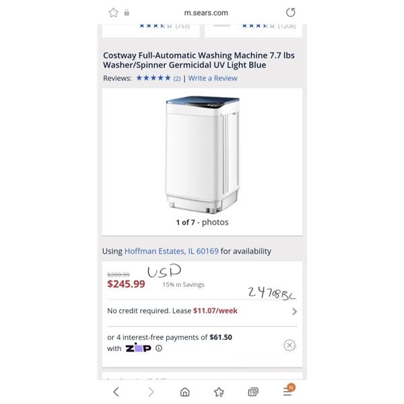
Task: Open the tab switcher showing 19 tabs
Action: (253, 392)
